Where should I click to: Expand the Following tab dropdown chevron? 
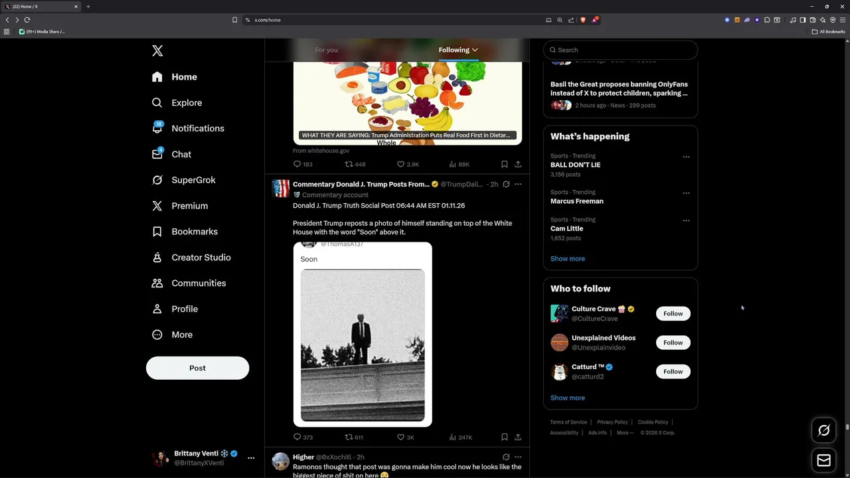pos(475,50)
